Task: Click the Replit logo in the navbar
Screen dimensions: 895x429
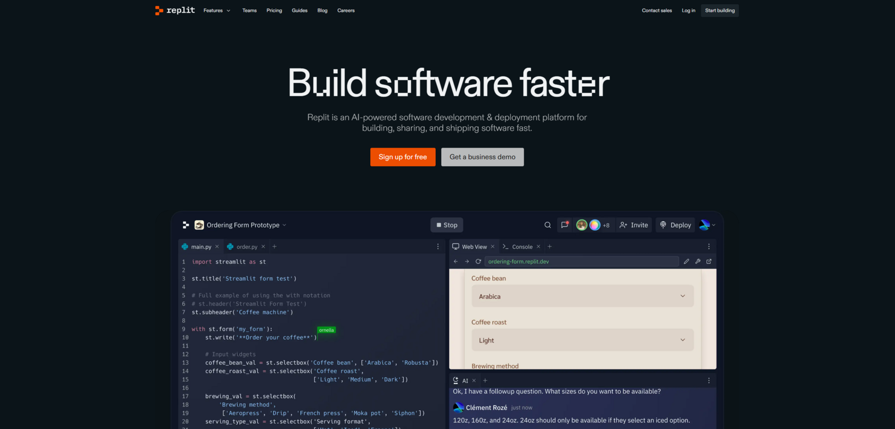Action: click(175, 10)
